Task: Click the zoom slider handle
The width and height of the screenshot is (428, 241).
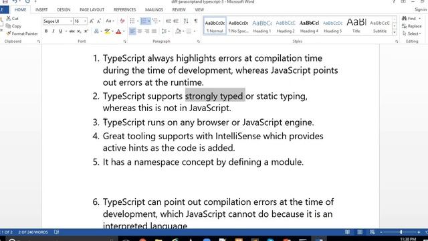Action: [x=401, y=232]
